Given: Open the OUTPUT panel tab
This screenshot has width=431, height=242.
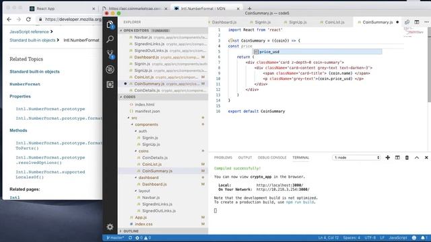Looking at the screenshot, I should tap(245, 157).
